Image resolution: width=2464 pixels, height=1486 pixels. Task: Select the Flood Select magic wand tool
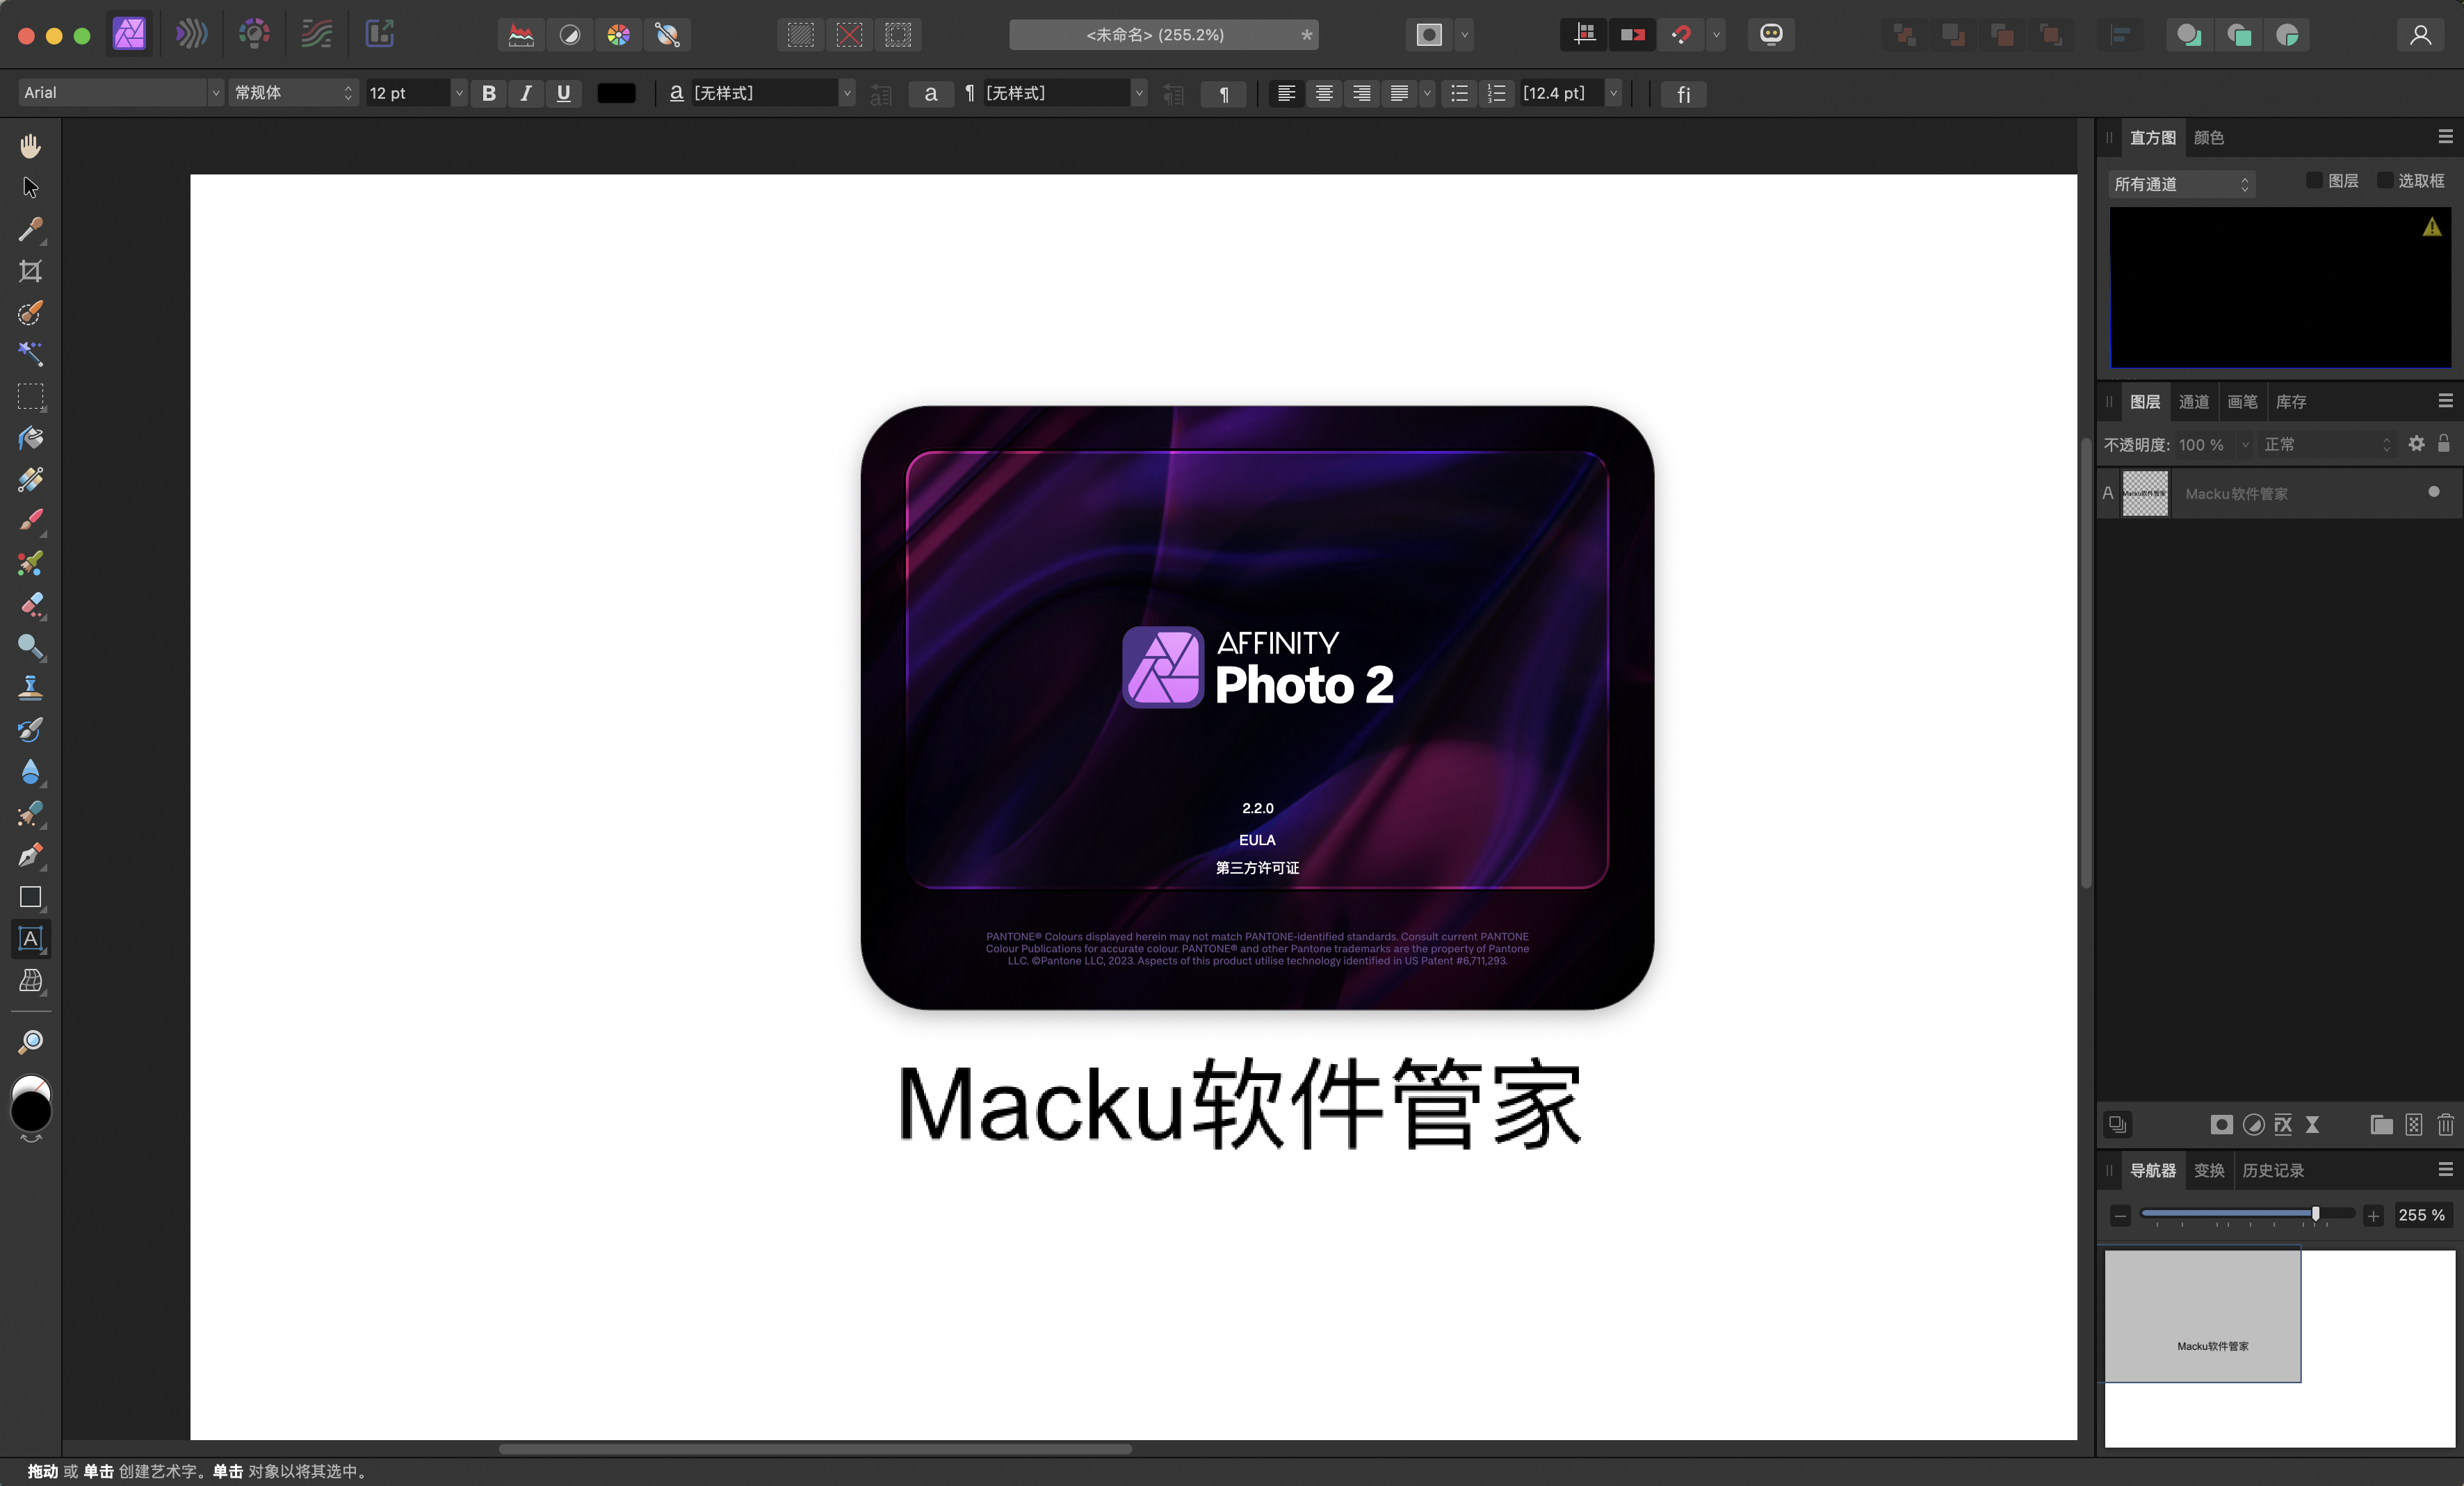[30, 354]
